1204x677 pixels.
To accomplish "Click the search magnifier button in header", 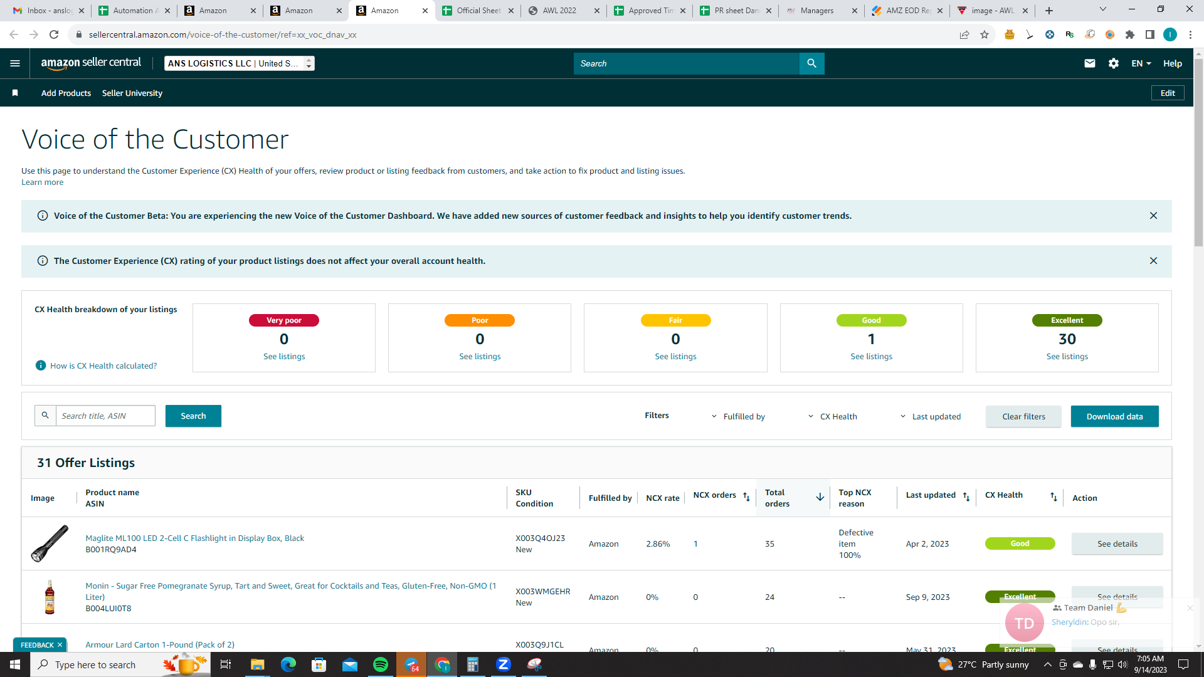I will (811, 63).
